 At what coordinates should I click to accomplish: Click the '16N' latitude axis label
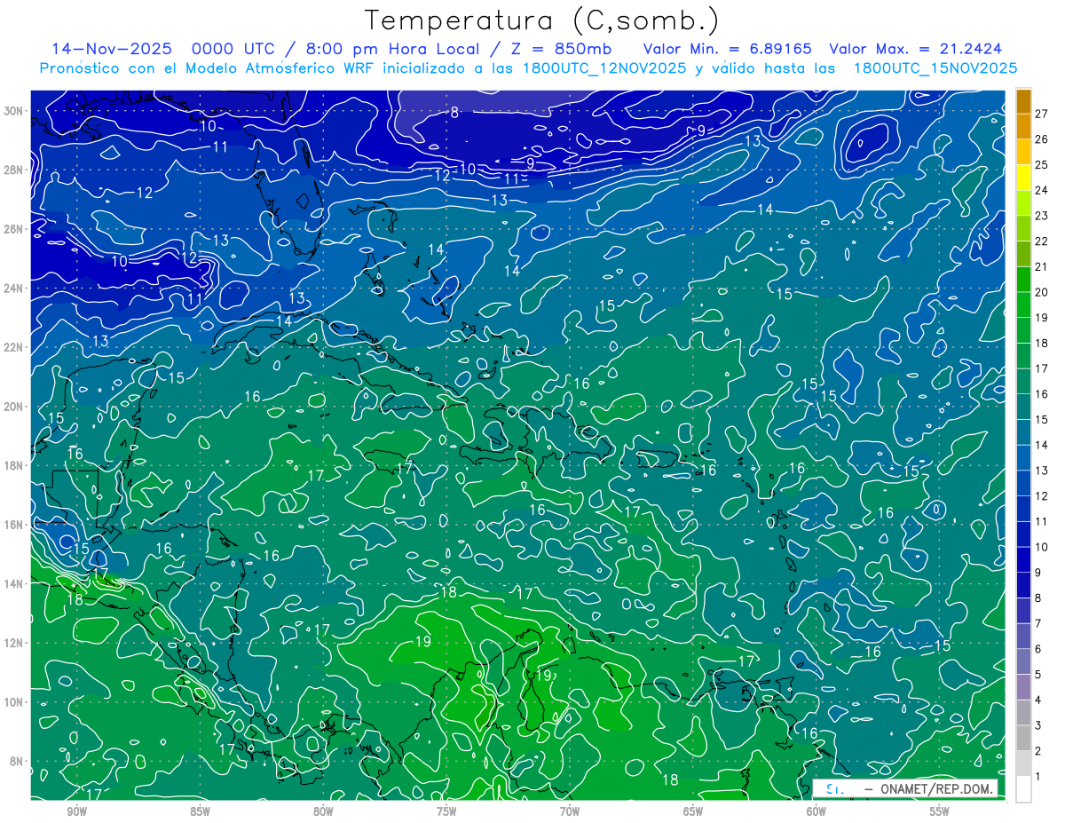click(x=14, y=525)
